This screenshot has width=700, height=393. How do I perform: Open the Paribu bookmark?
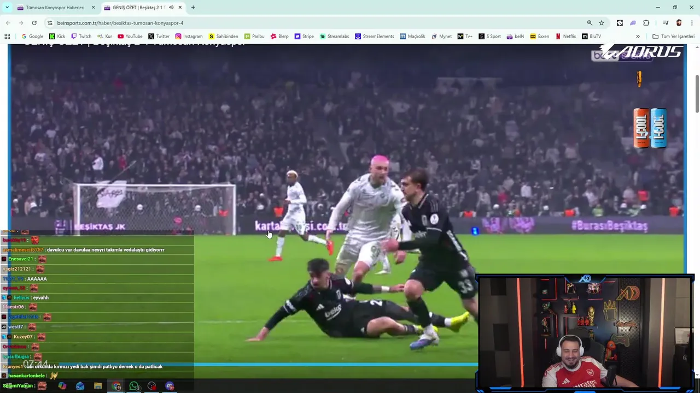254,37
